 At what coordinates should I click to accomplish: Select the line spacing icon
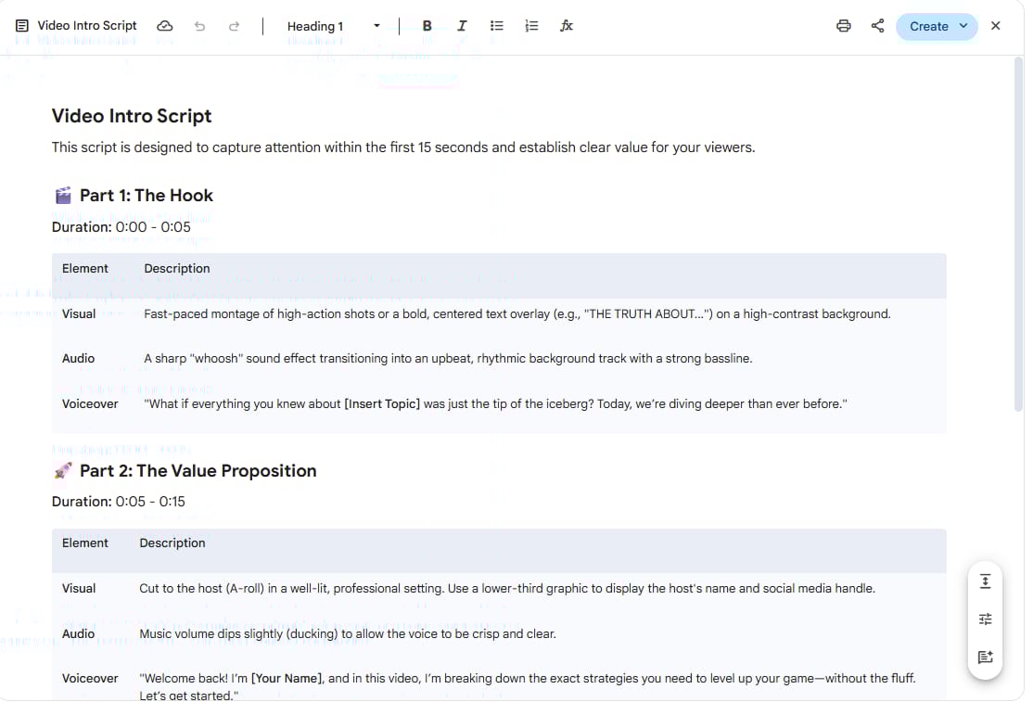(985, 581)
